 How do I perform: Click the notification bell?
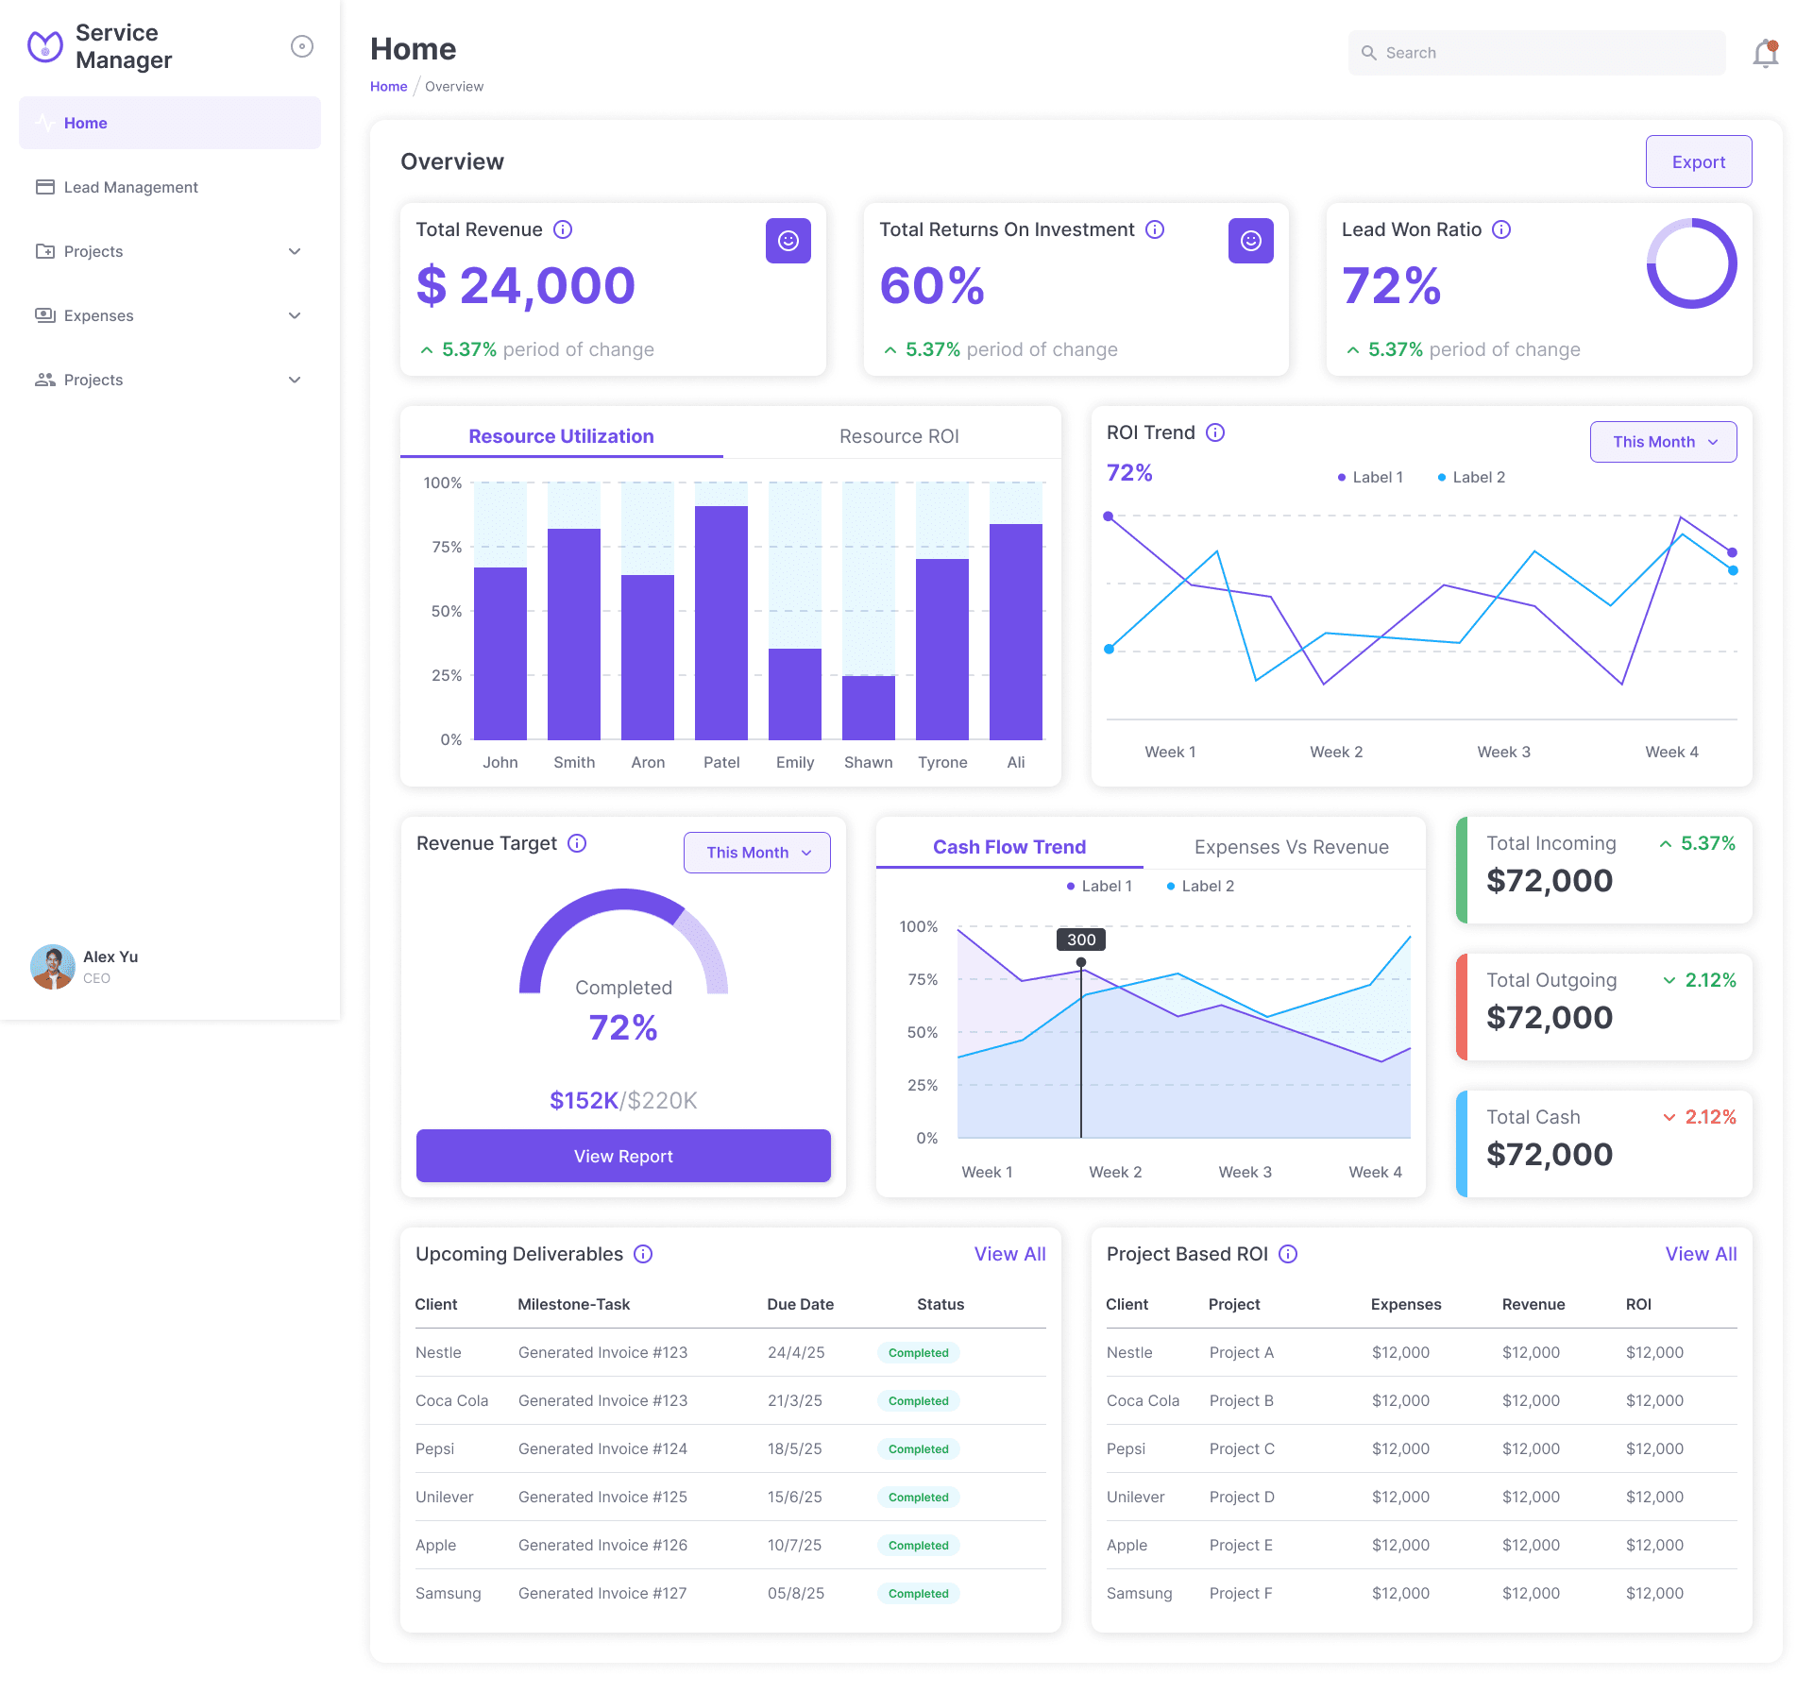click(1765, 53)
